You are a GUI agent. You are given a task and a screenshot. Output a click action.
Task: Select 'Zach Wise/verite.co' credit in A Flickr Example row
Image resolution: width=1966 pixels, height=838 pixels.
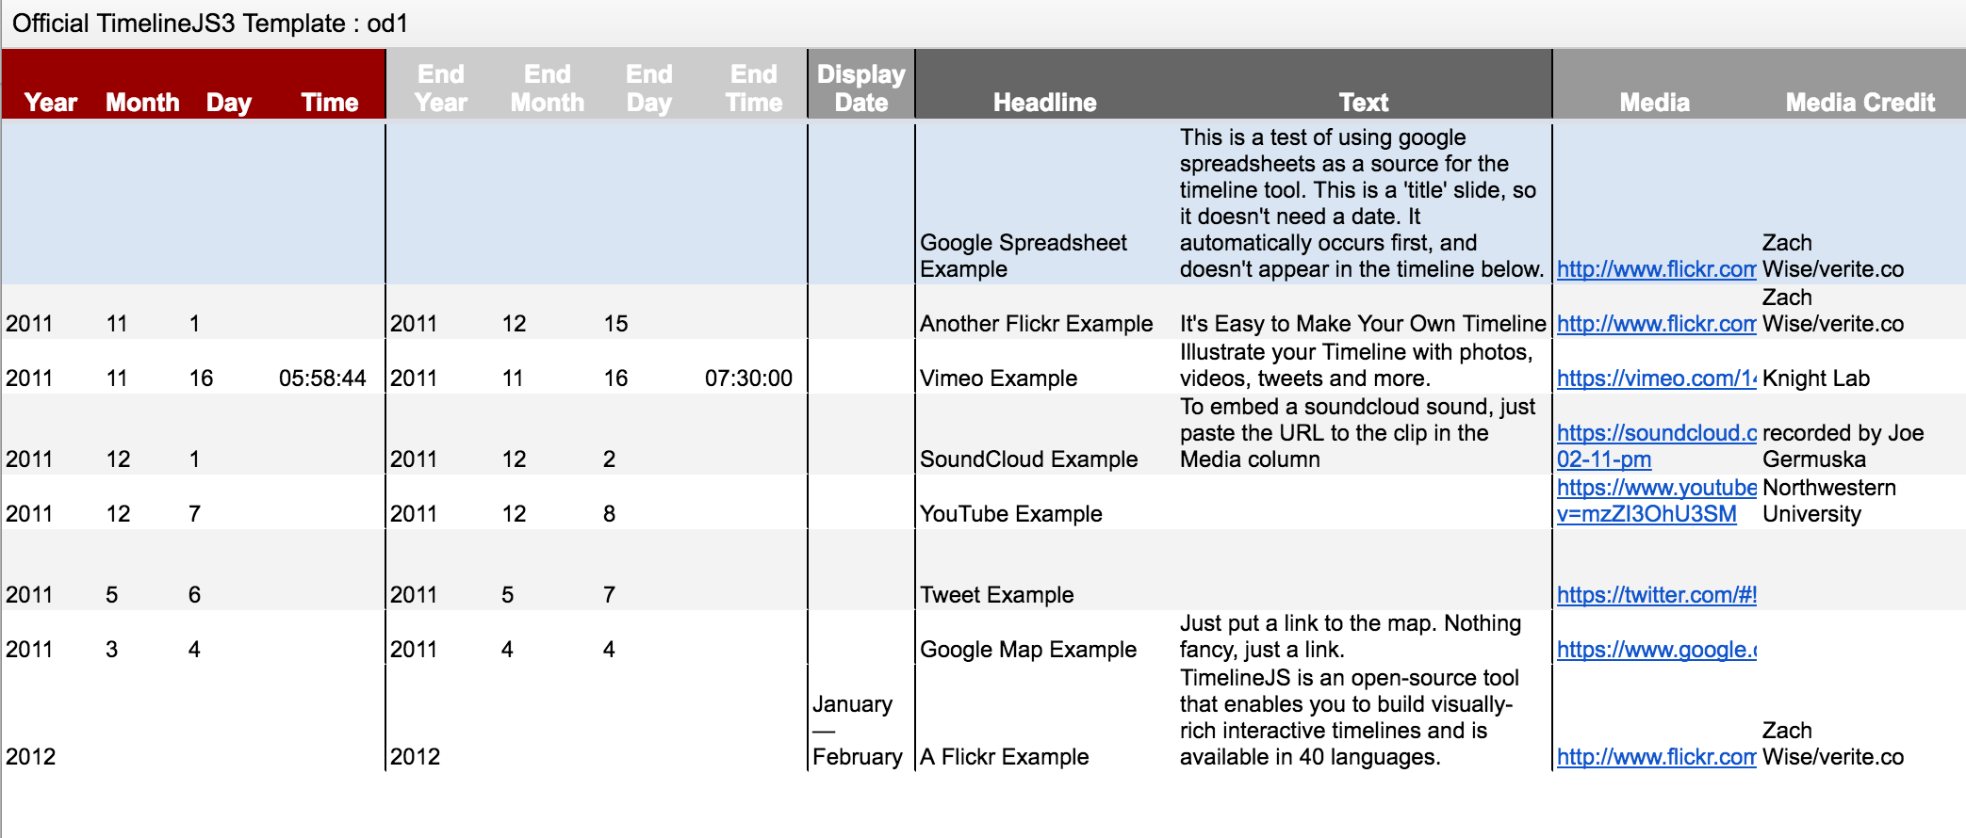point(1833,744)
